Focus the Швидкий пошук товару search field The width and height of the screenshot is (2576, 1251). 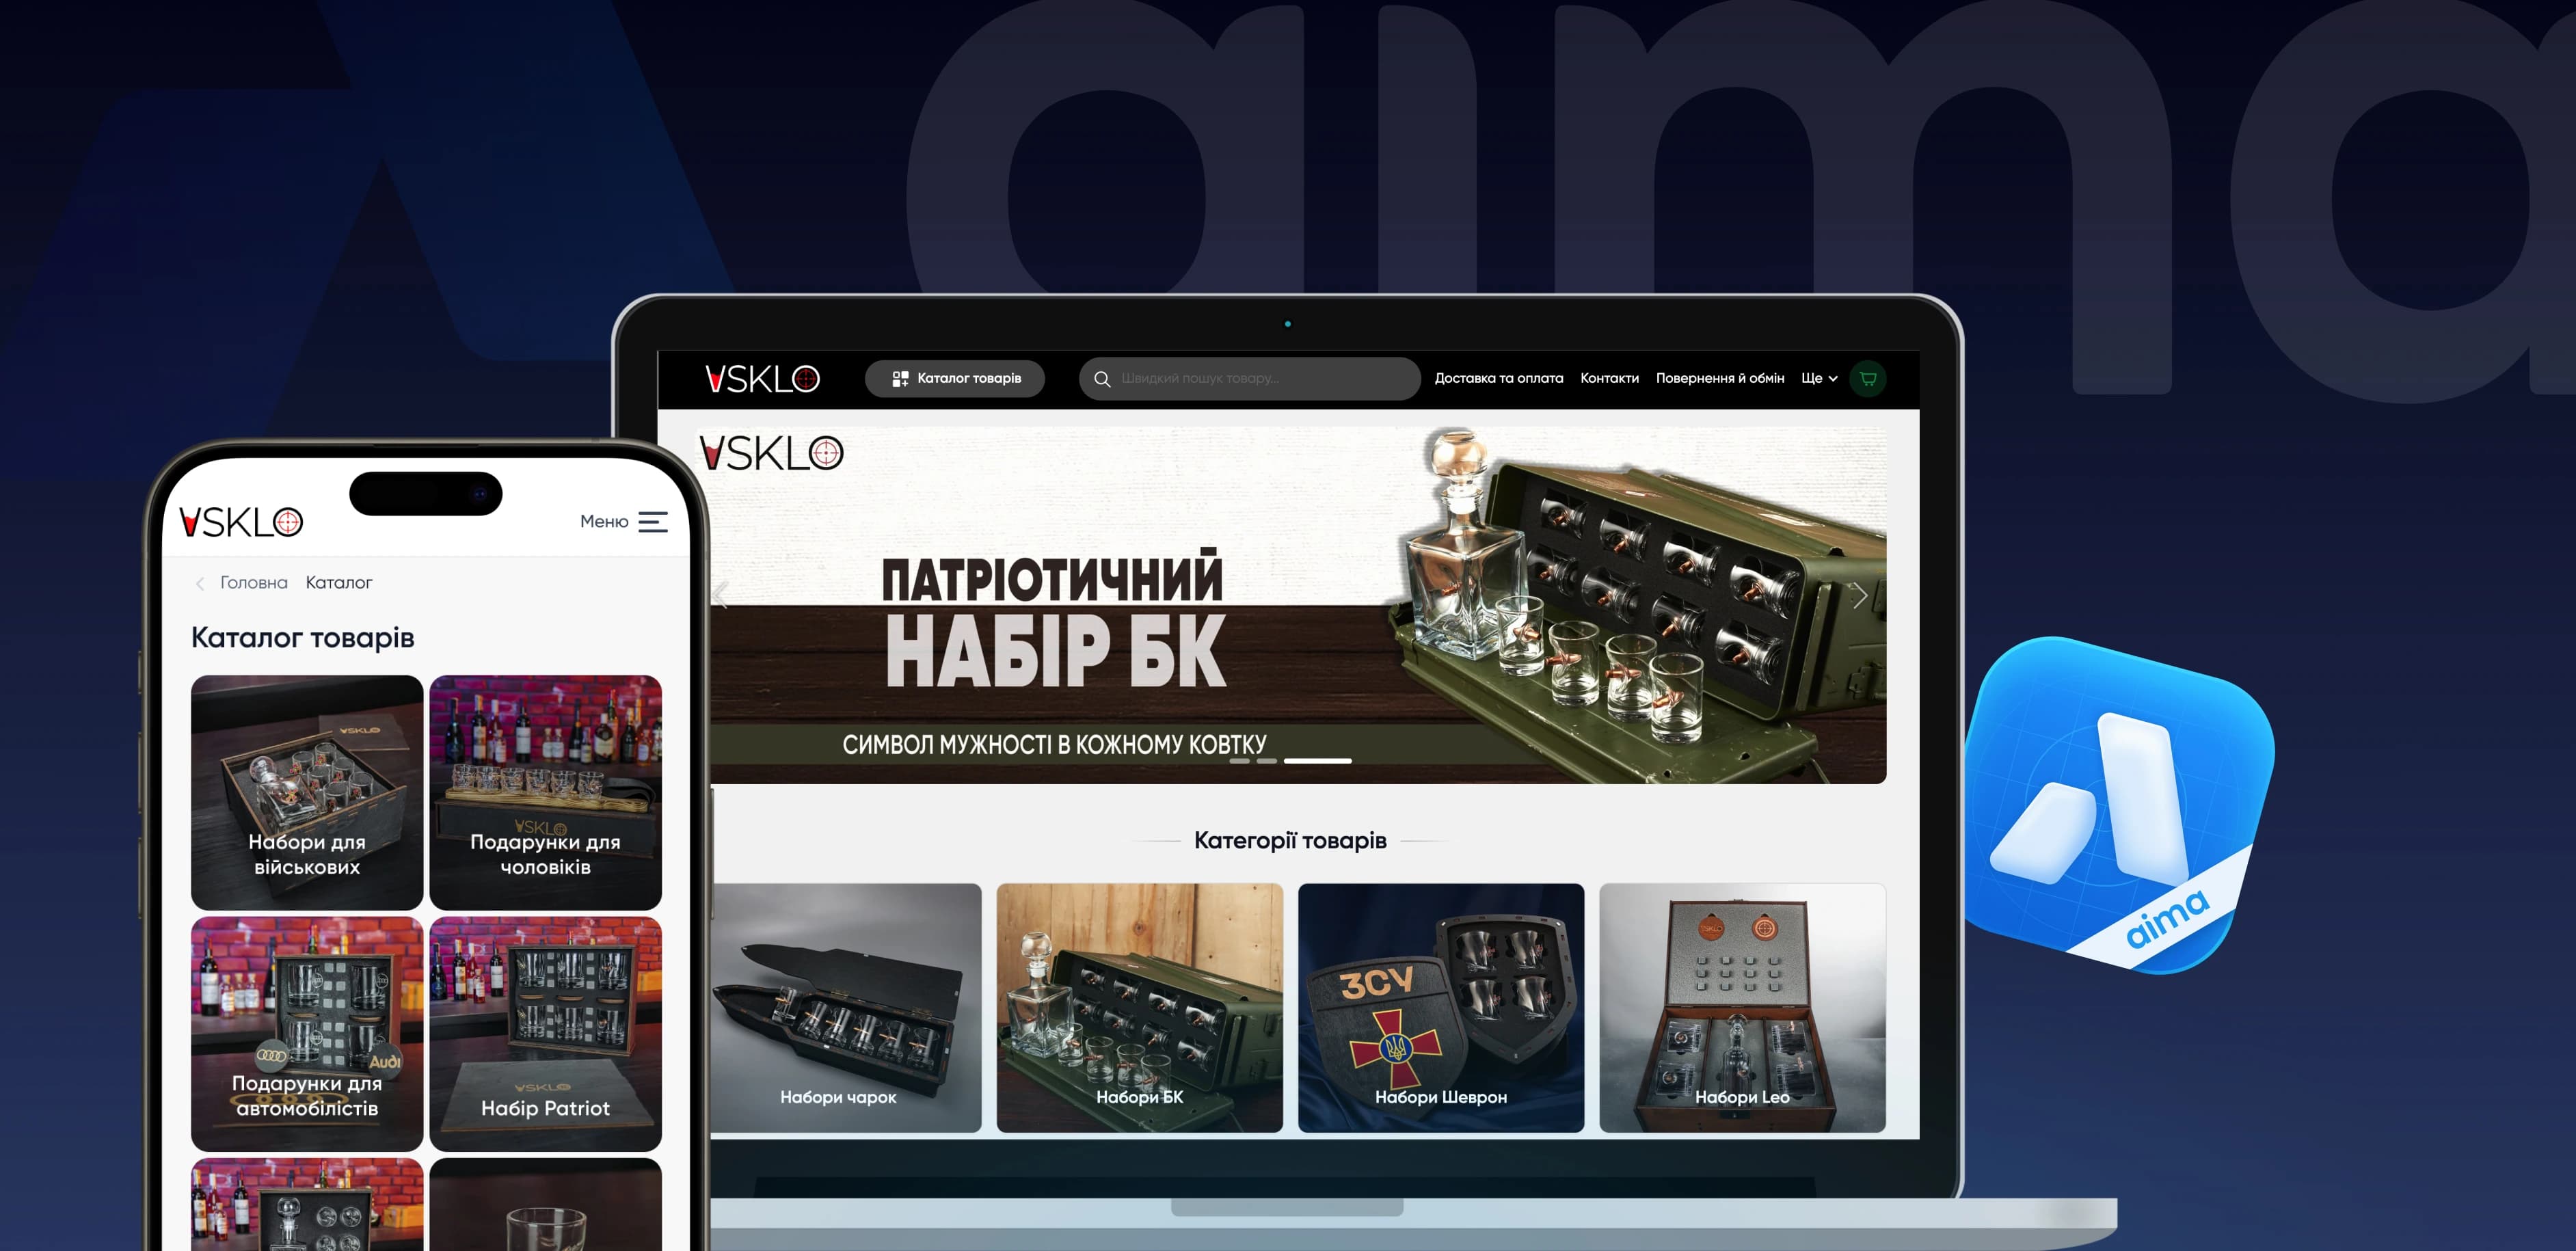click(1249, 379)
